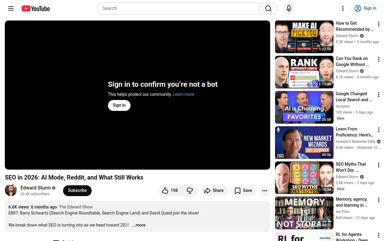Click Sign in button on video player
Image resolution: width=386 pixels, height=241 pixels.
click(119, 105)
